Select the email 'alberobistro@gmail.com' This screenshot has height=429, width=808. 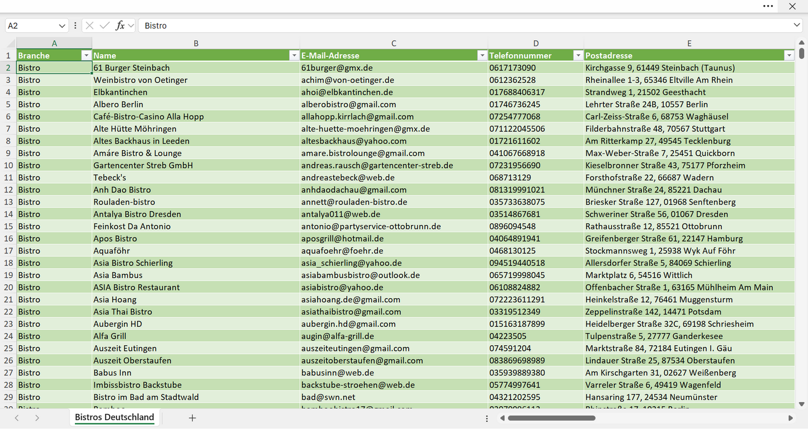click(x=394, y=104)
